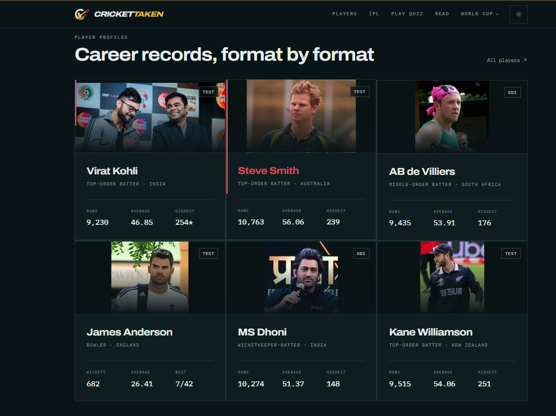Image resolution: width=556 pixels, height=416 pixels.
Task: Click the James Anderson photo thumbnail
Action: click(150, 278)
